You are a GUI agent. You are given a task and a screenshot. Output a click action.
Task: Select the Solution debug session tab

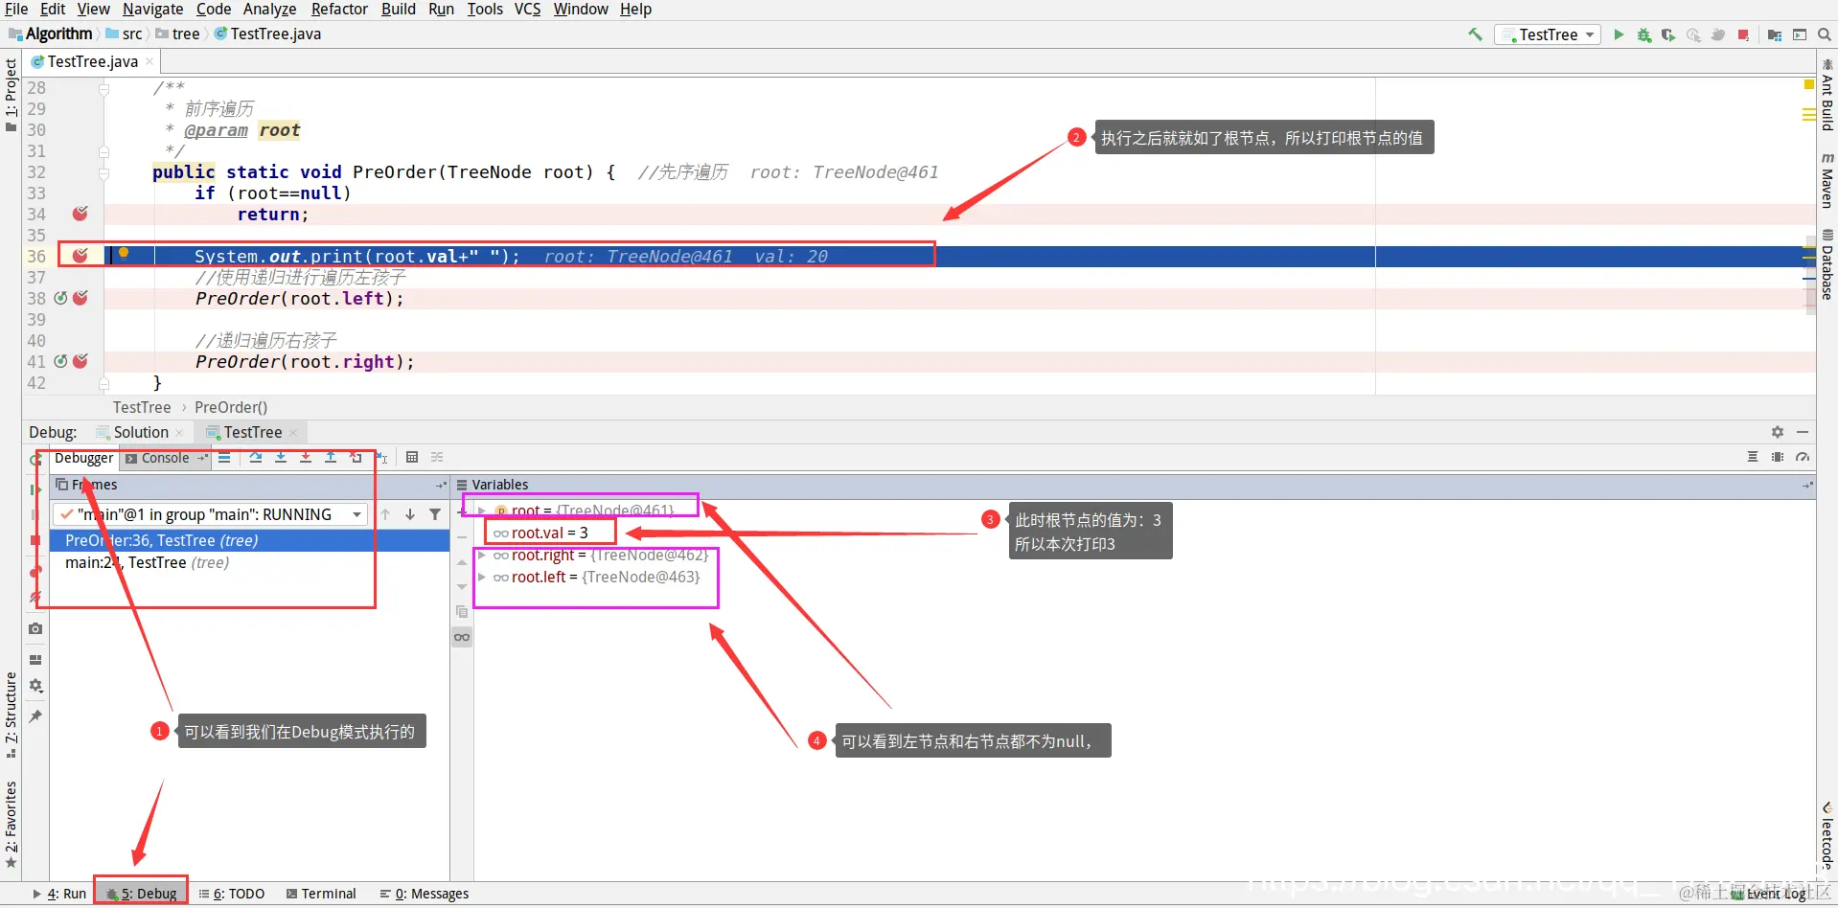(141, 432)
